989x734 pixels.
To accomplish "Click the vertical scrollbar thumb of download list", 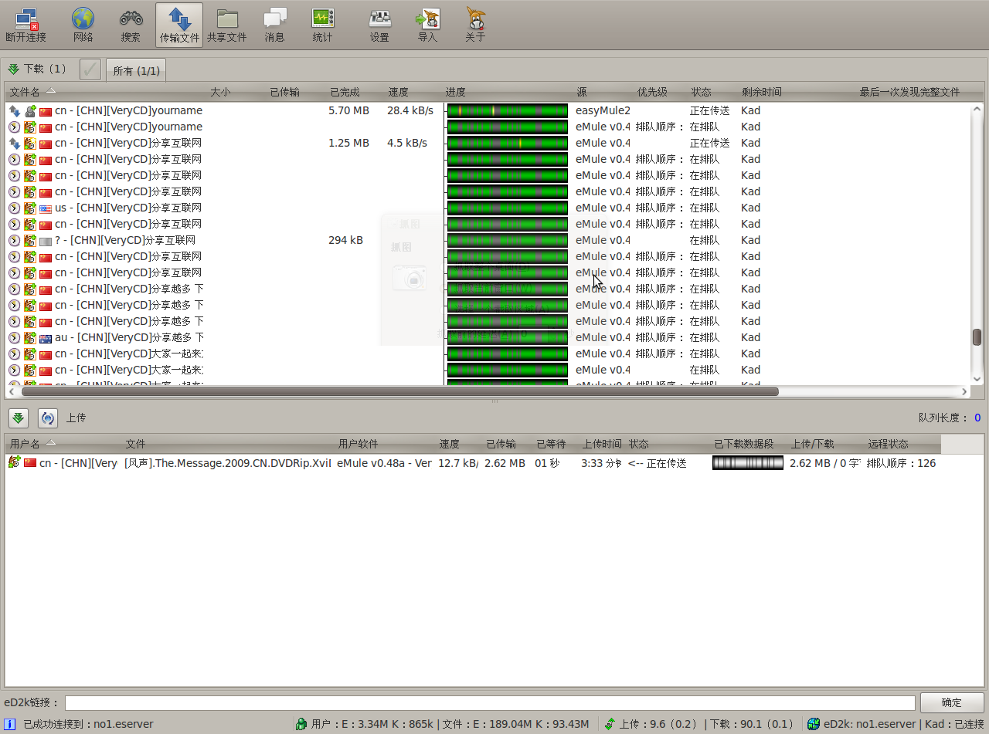I will [x=977, y=337].
